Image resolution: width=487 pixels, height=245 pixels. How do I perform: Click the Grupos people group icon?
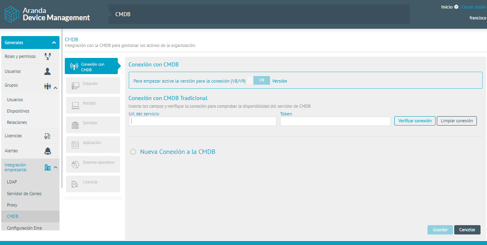point(47,86)
